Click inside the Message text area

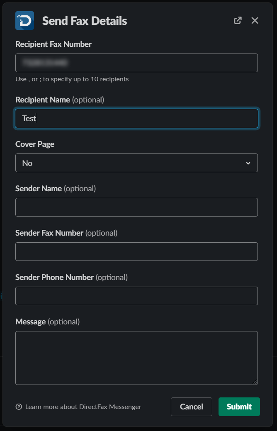136,358
